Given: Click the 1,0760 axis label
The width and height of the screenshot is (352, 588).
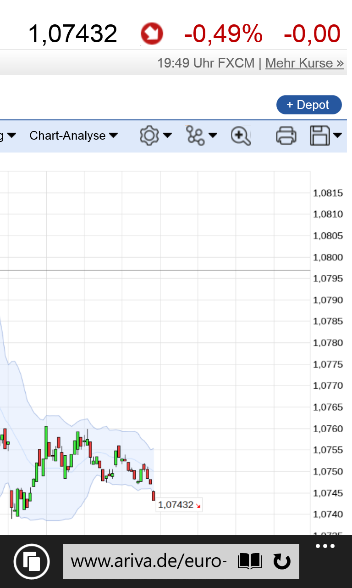Looking at the screenshot, I should click(328, 429).
